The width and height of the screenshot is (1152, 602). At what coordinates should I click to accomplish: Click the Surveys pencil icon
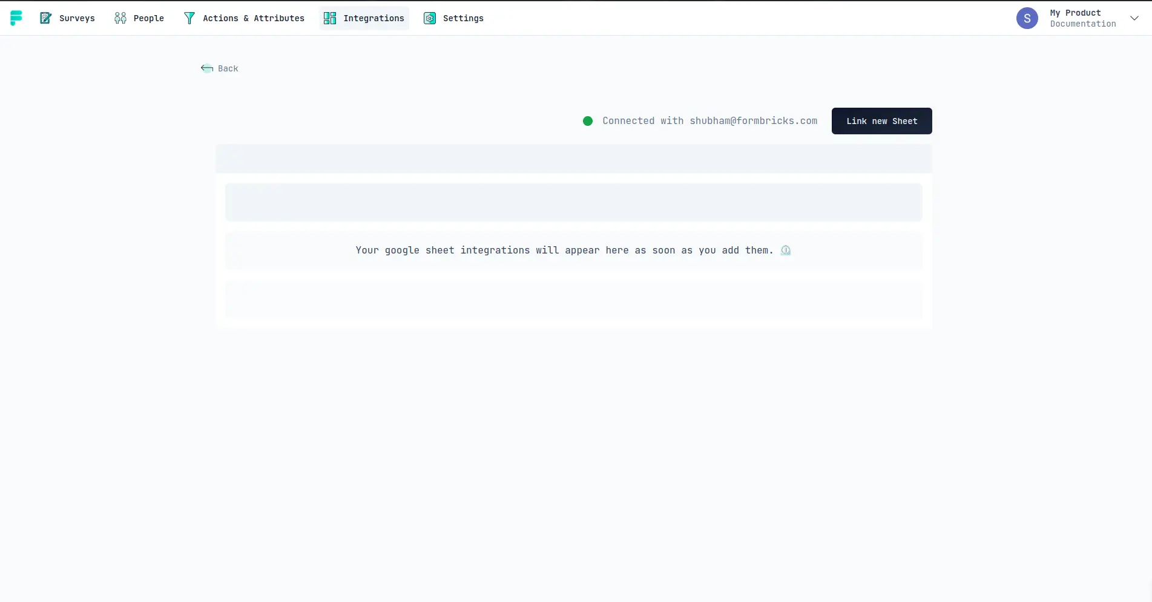click(x=45, y=18)
